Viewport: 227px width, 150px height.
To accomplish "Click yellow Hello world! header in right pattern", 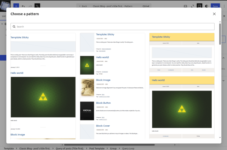I will point(182,80).
